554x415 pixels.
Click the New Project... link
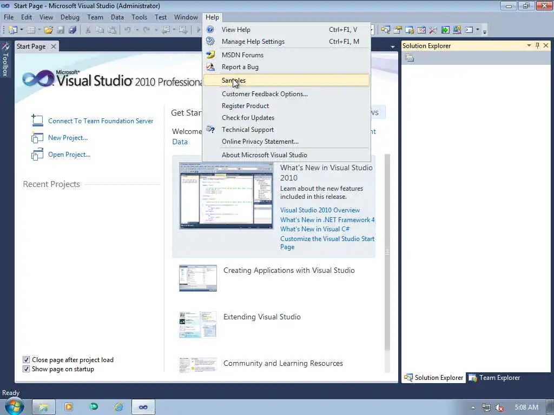[x=68, y=138]
